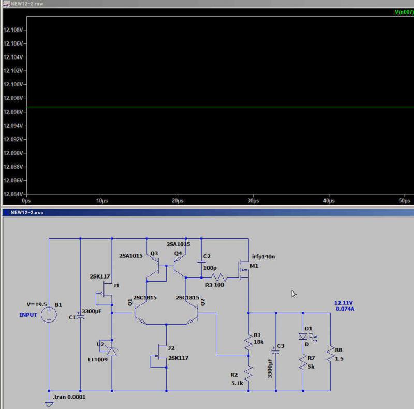Click the R3 100 resistor
Image resolution: width=414 pixels, height=409 pixels.
219,278
